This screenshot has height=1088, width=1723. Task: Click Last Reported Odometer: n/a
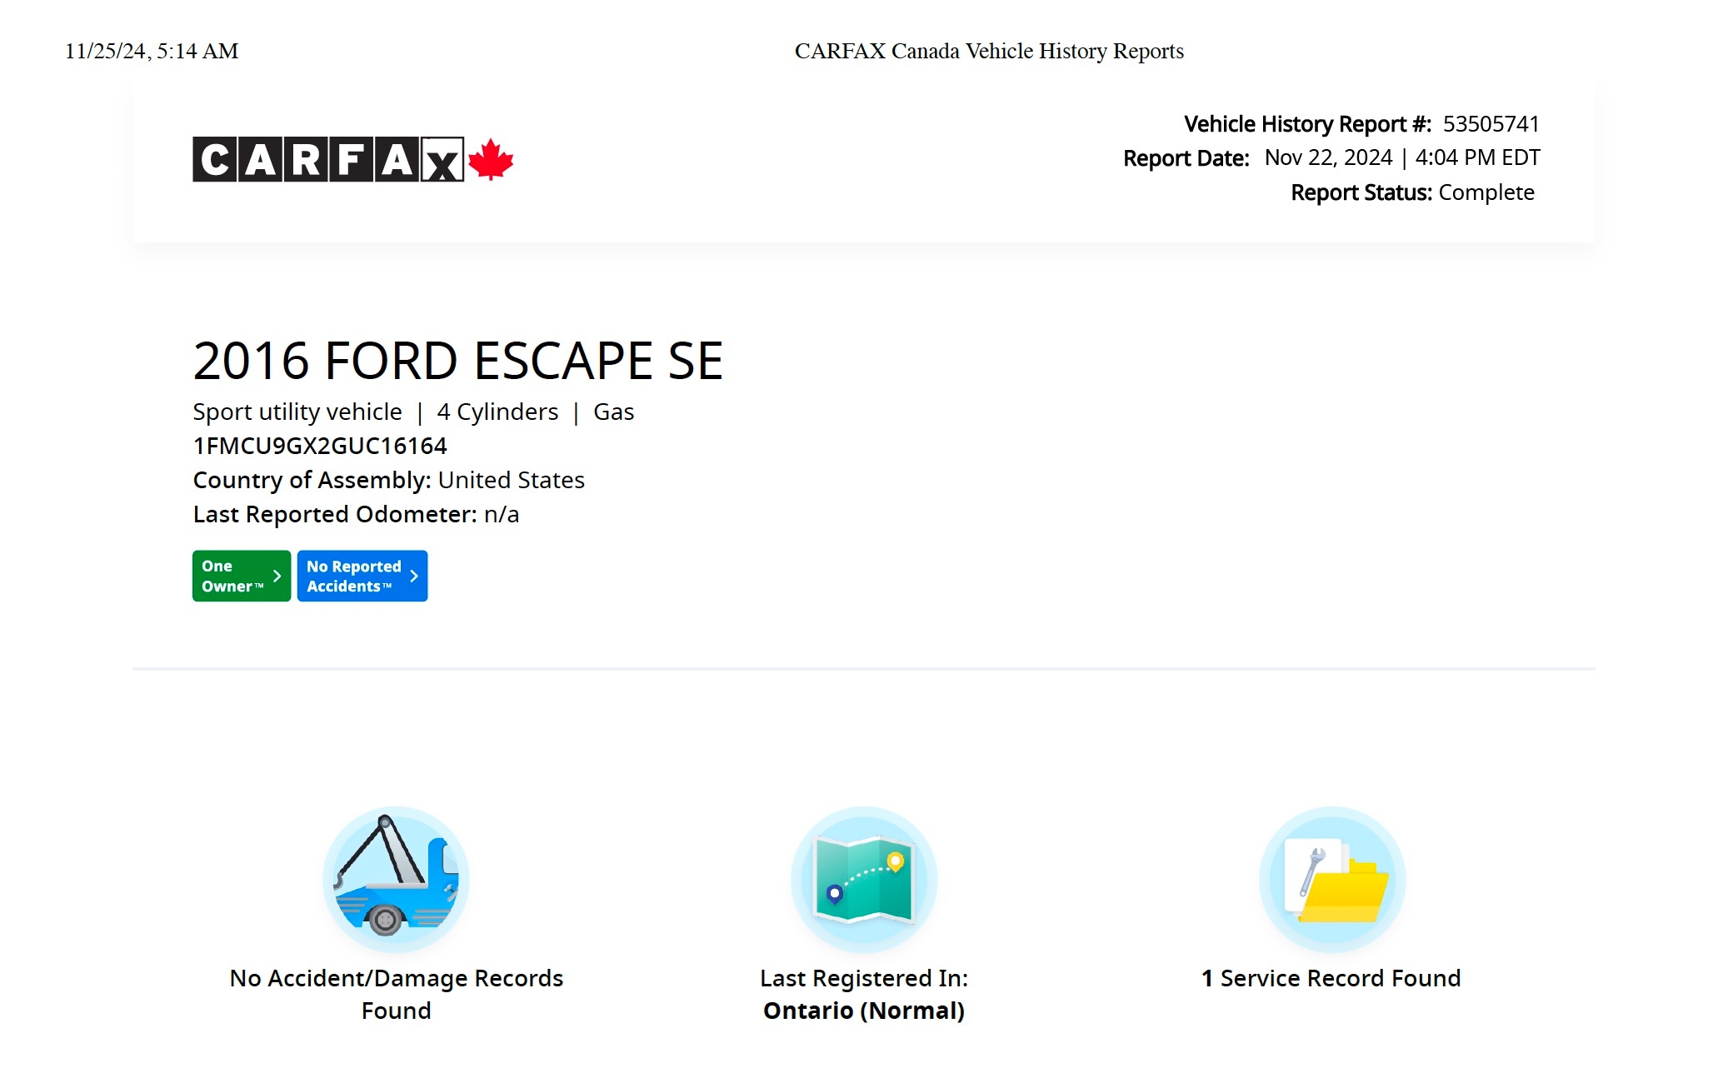(x=357, y=515)
